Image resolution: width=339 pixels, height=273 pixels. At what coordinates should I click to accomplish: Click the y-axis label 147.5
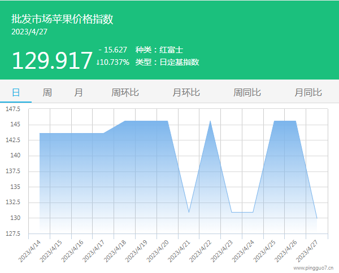coord(13,109)
